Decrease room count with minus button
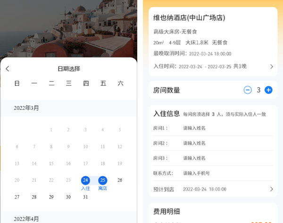This screenshot has height=223, width=283. coord(248,90)
